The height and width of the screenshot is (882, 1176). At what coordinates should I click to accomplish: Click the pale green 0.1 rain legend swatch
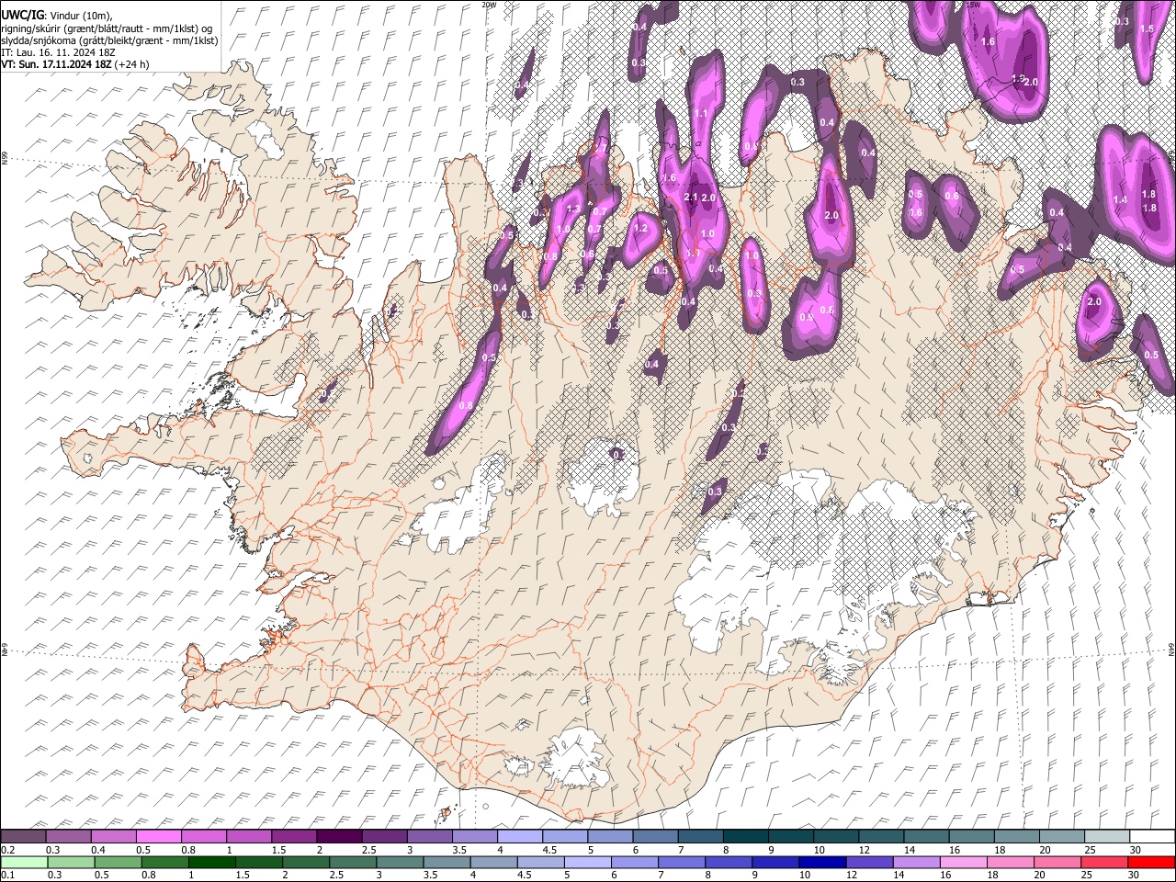(x=23, y=862)
